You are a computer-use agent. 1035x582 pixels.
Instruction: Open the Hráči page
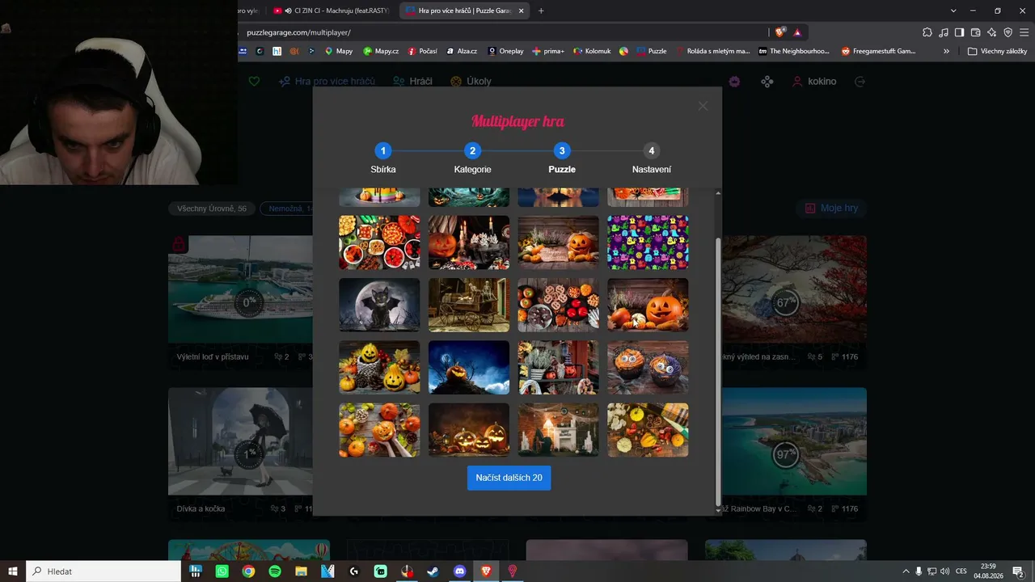(412, 82)
